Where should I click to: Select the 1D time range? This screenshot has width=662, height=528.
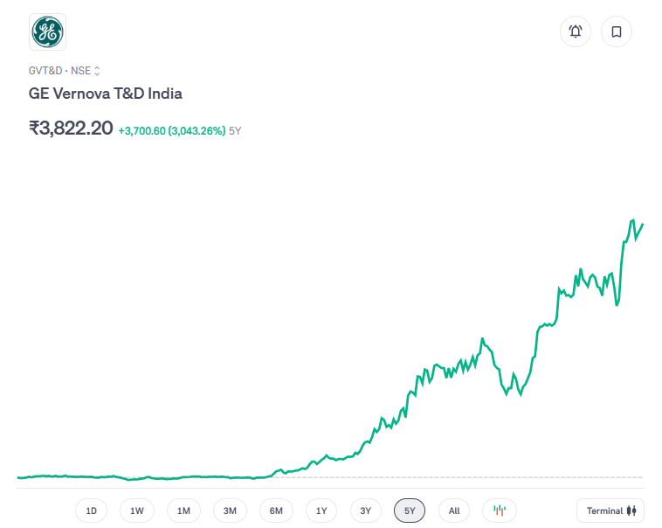91,511
